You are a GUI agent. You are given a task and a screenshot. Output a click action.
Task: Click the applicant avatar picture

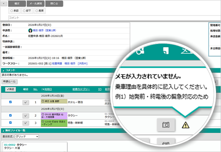point(30,30)
